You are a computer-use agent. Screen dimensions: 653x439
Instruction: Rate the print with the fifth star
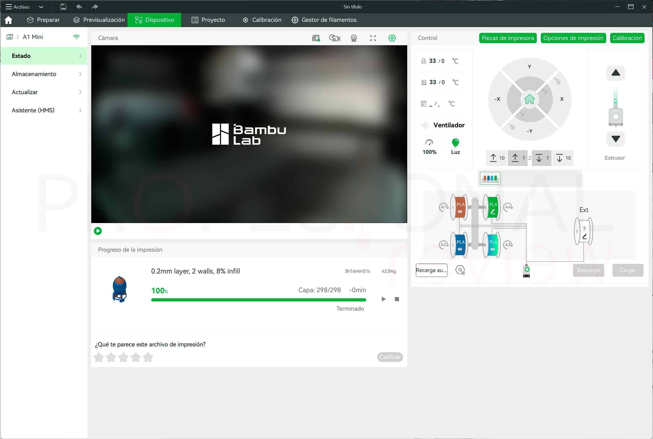tap(148, 357)
